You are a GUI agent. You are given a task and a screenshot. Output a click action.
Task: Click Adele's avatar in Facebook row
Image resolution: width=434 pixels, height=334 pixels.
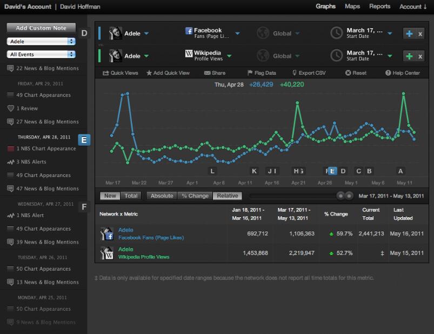116,33
